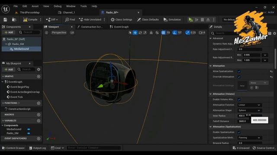
Task: Collapse the EventGraph tree node
Action: tap(3, 82)
